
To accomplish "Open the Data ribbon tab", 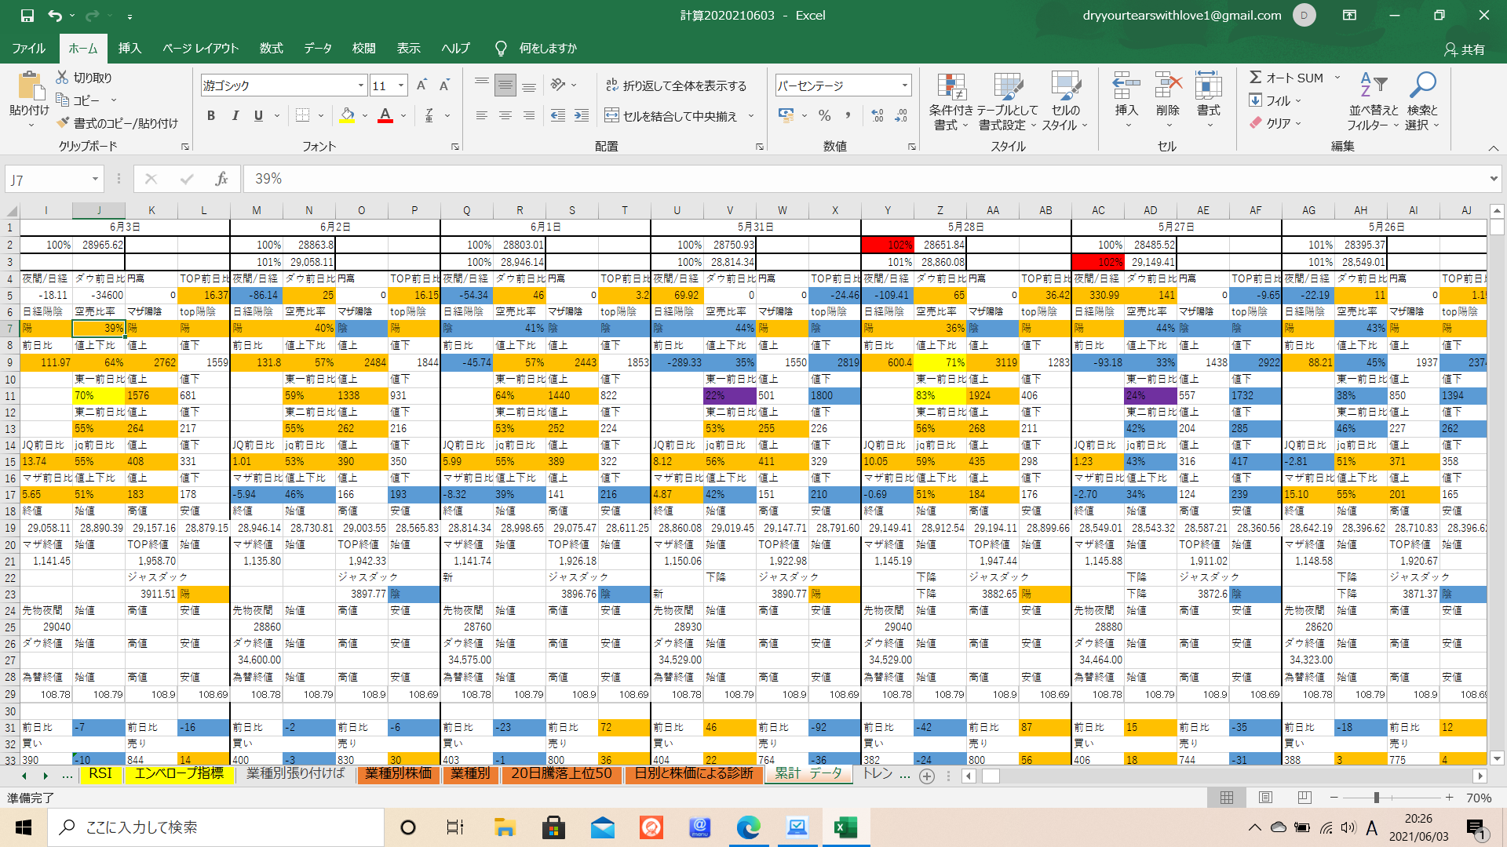I will [318, 49].
